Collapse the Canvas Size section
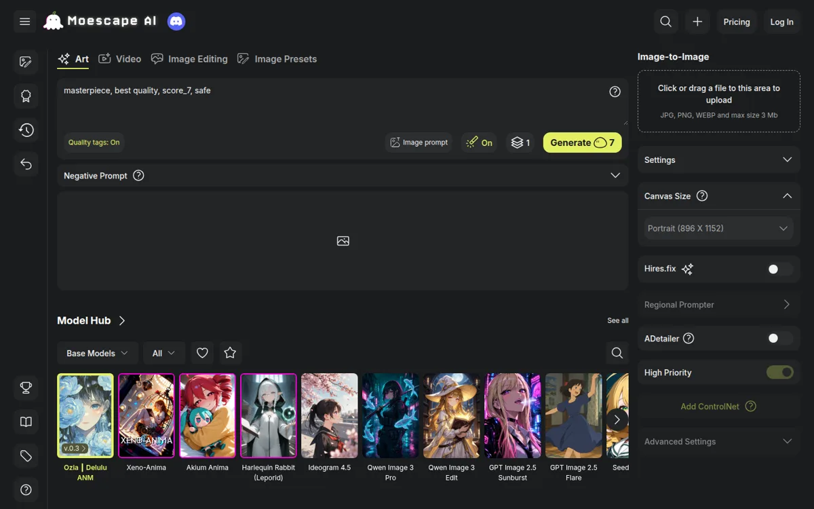814x509 pixels. [787, 196]
